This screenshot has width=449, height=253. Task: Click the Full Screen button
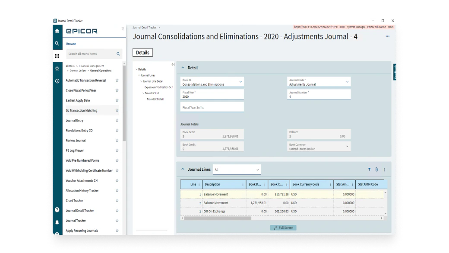tap(283, 227)
